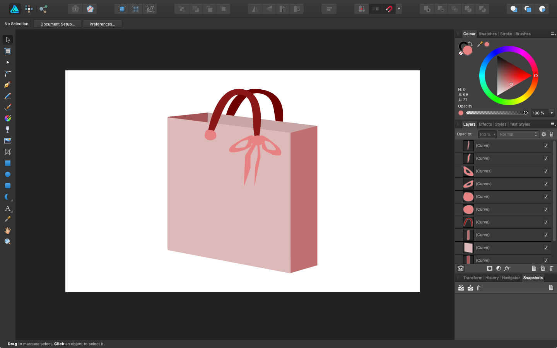Viewport: 557px width, 348px height.
Task: Click the boolean Add operation icon
Action: [427, 9]
